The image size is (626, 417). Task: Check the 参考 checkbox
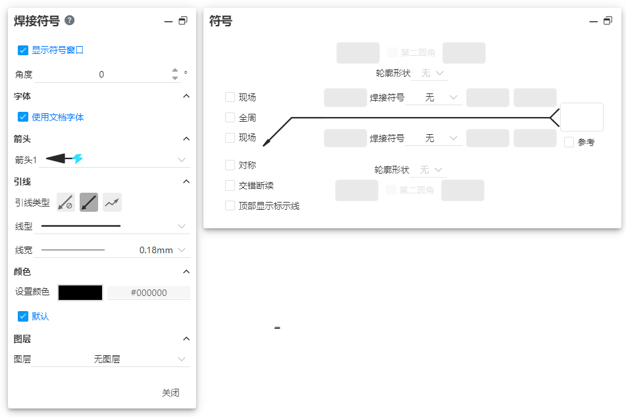coord(569,142)
